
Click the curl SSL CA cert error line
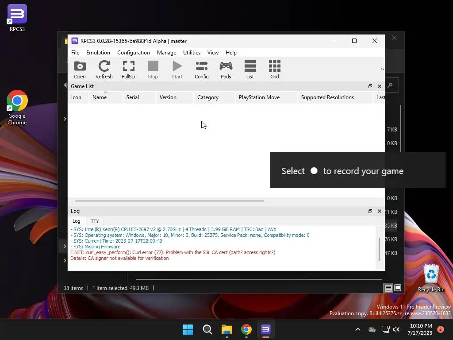click(173, 252)
